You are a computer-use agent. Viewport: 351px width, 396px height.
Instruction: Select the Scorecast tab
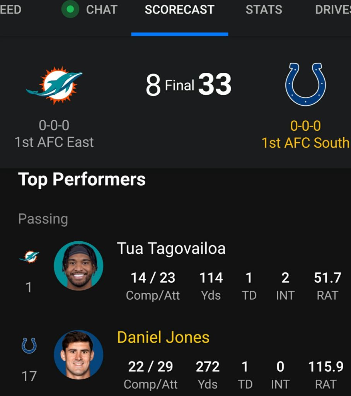coord(179,10)
